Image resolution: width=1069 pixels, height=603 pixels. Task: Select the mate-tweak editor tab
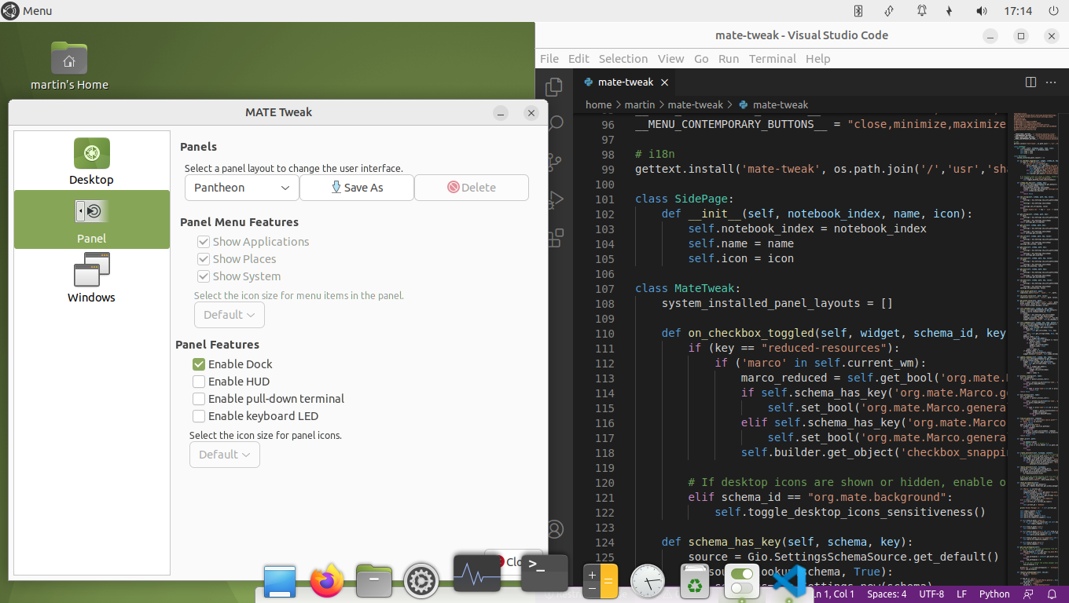(625, 82)
